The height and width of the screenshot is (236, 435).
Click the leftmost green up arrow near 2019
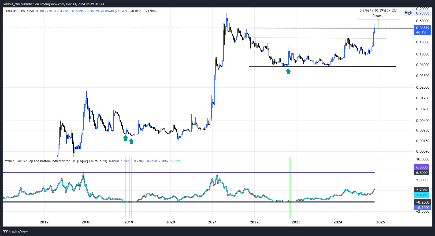125,138
